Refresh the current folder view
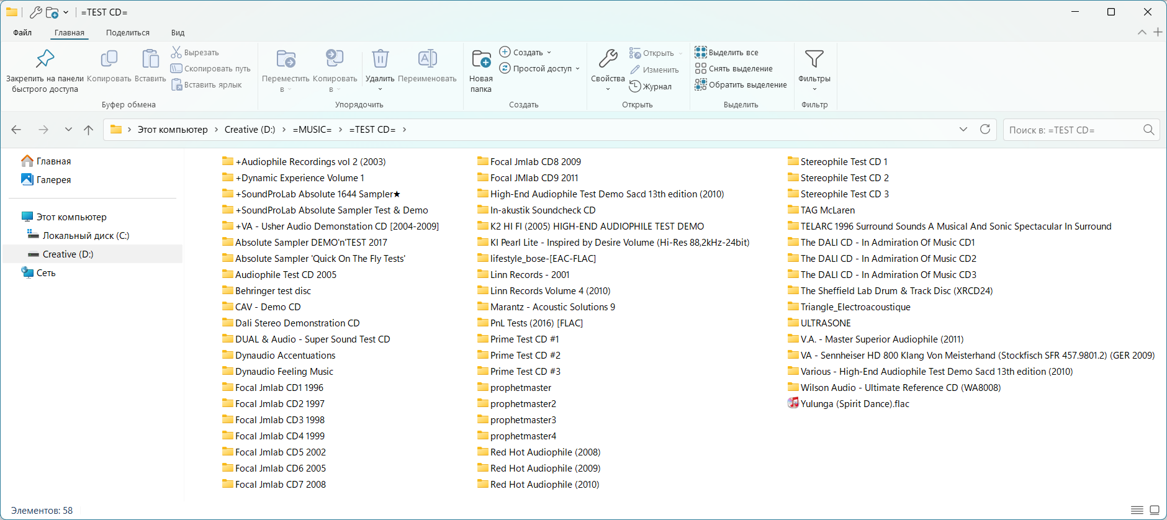This screenshot has width=1167, height=520. 985,129
